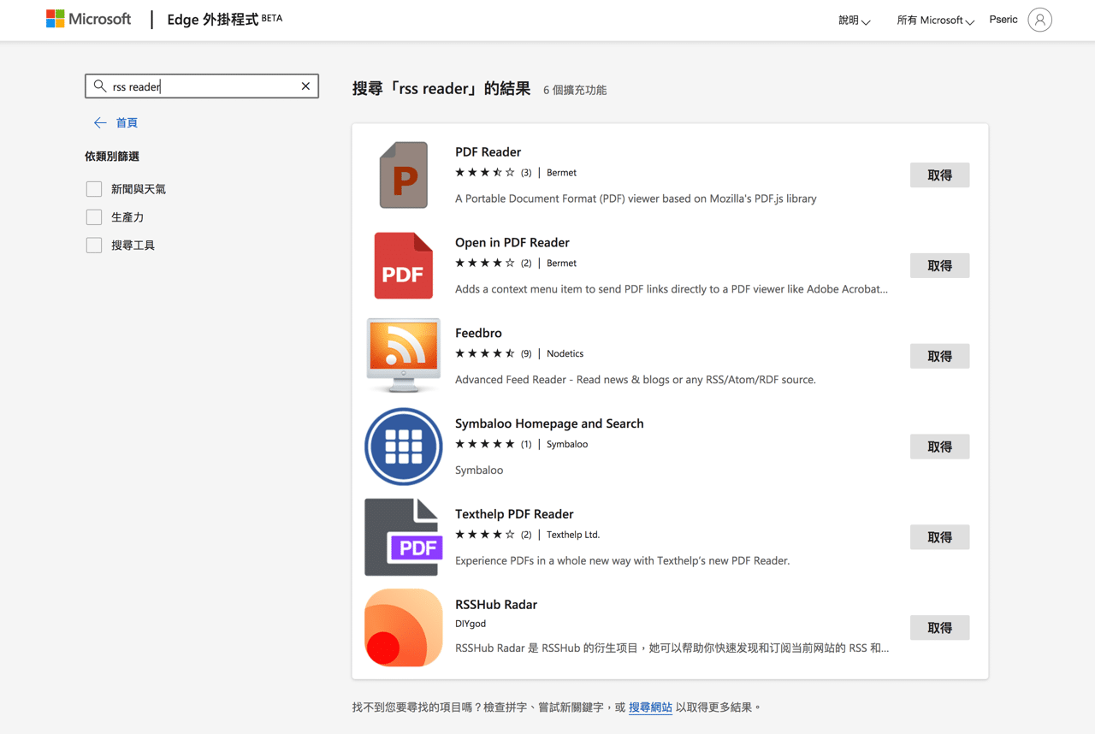Return to 首頁 link
The height and width of the screenshot is (734, 1095).
point(127,123)
